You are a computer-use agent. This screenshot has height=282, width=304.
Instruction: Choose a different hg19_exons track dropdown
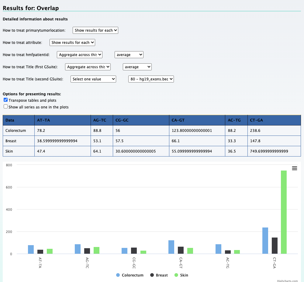[151, 79]
